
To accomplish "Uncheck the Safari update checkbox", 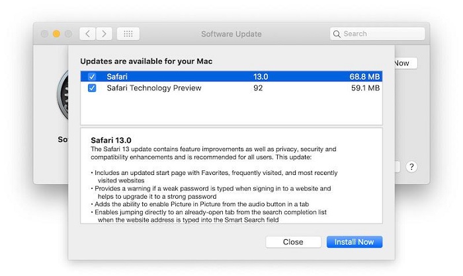I will coord(92,77).
